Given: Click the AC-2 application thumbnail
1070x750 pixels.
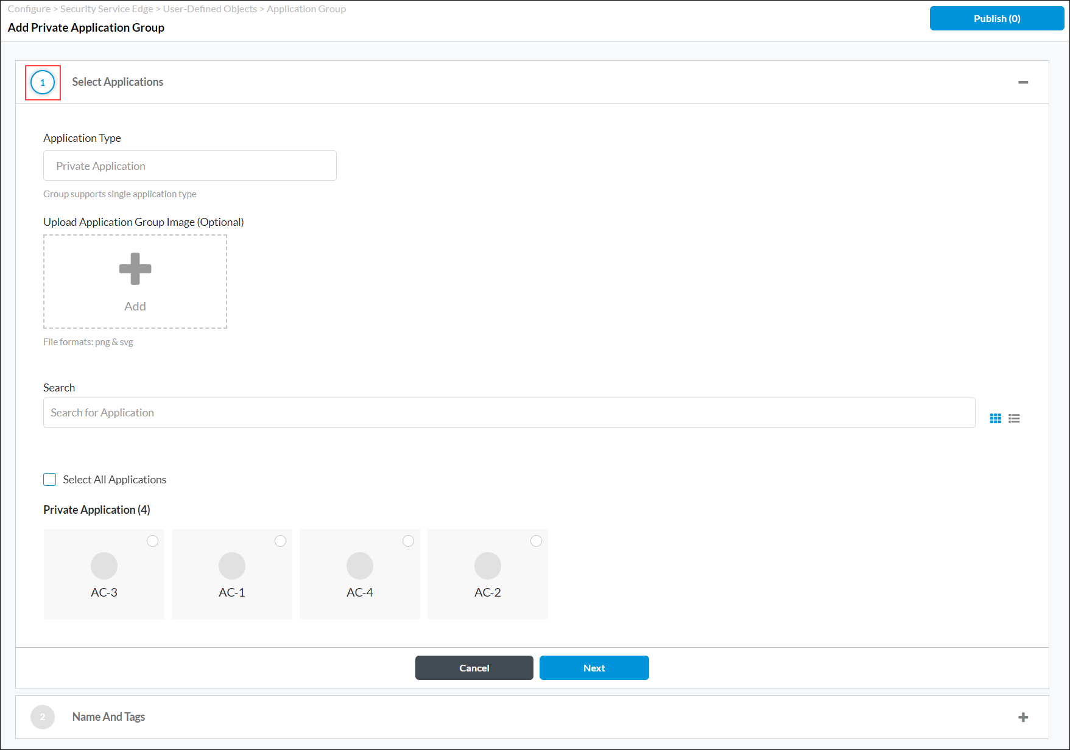Looking at the screenshot, I should [487, 565].
